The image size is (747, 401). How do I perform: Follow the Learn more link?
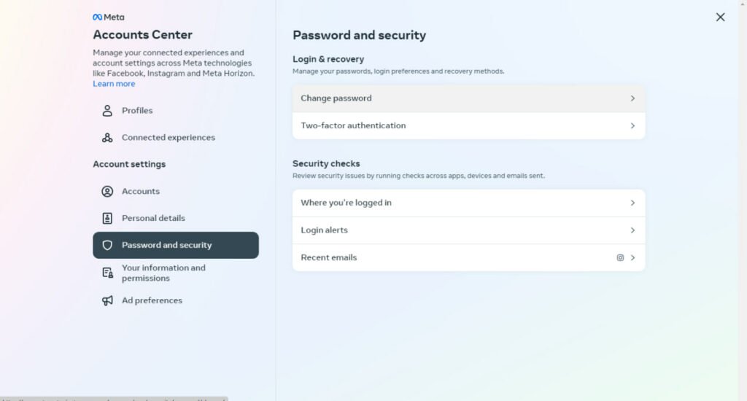click(x=114, y=84)
